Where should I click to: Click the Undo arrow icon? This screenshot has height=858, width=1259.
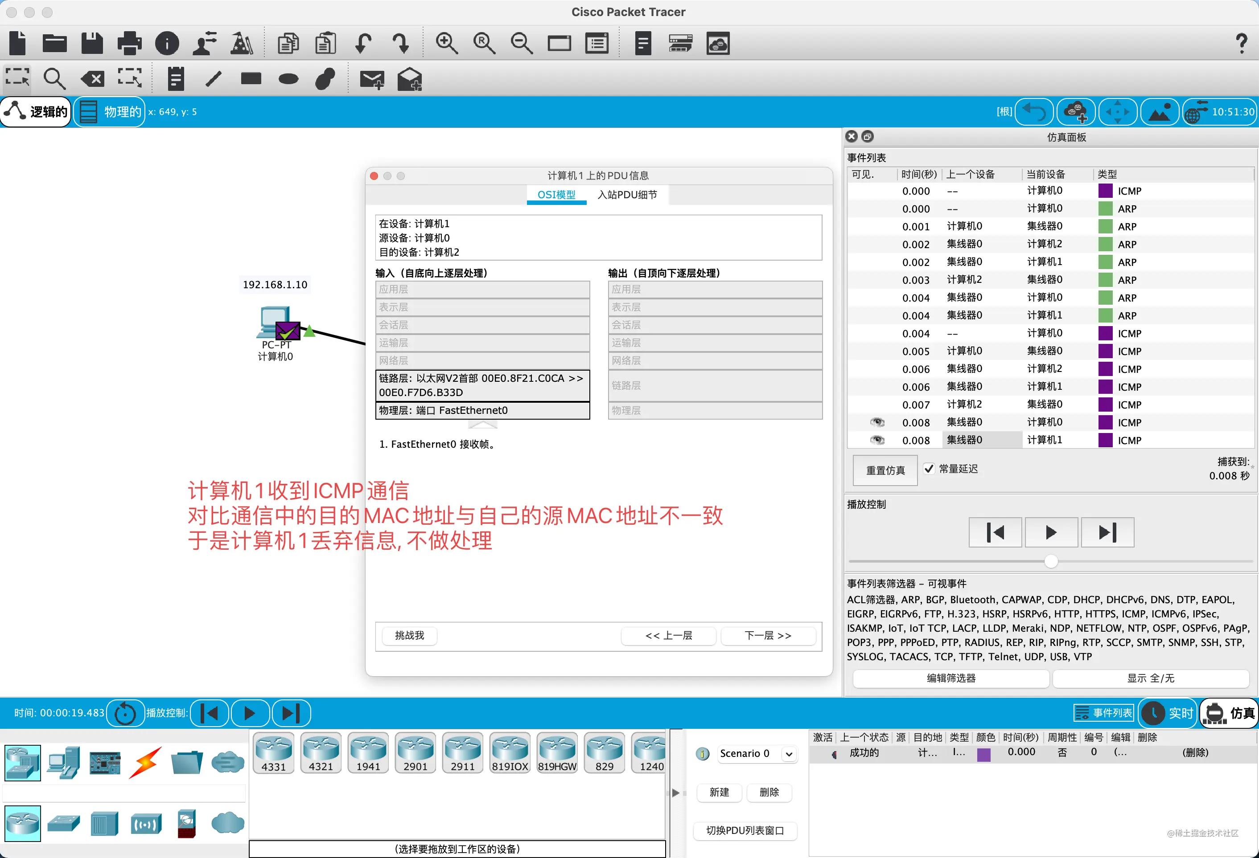pos(363,43)
